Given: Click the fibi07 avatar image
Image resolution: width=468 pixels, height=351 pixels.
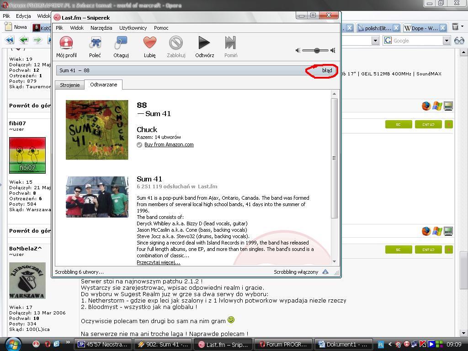Looking at the screenshot, I should [27, 155].
